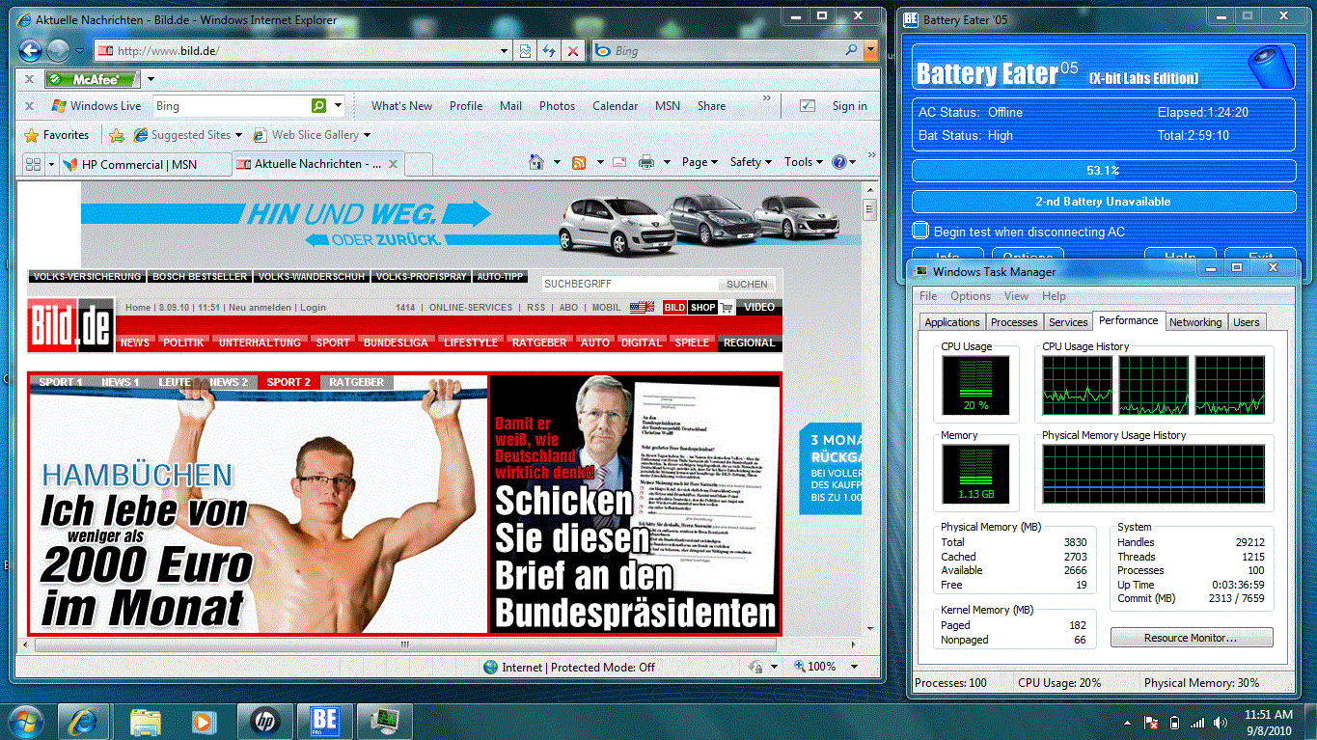The image size is (1317, 740).
Task: Click the green McAfee toolbar logo
Action: (93, 79)
